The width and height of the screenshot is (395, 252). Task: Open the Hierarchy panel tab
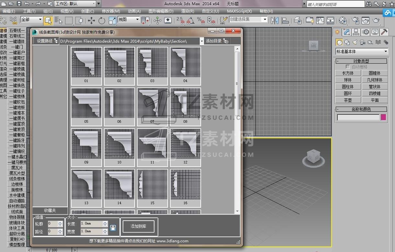pos(356,32)
